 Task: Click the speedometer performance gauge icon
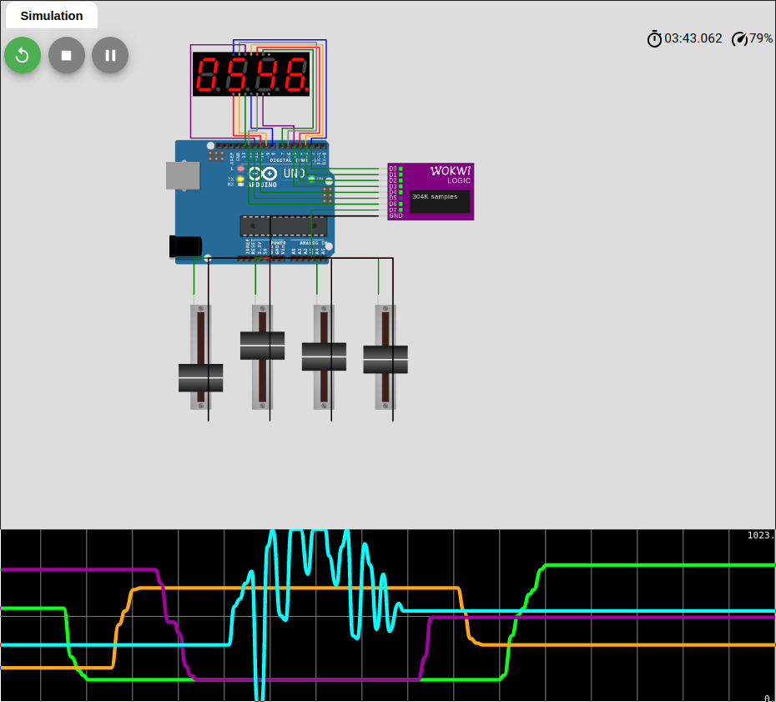tap(739, 38)
